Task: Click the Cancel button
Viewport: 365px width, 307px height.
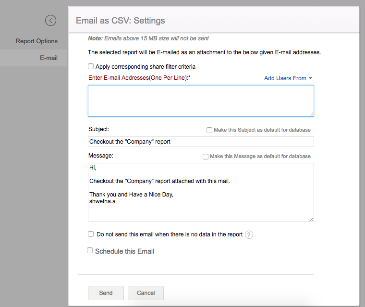Action: (x=146, y=293)
